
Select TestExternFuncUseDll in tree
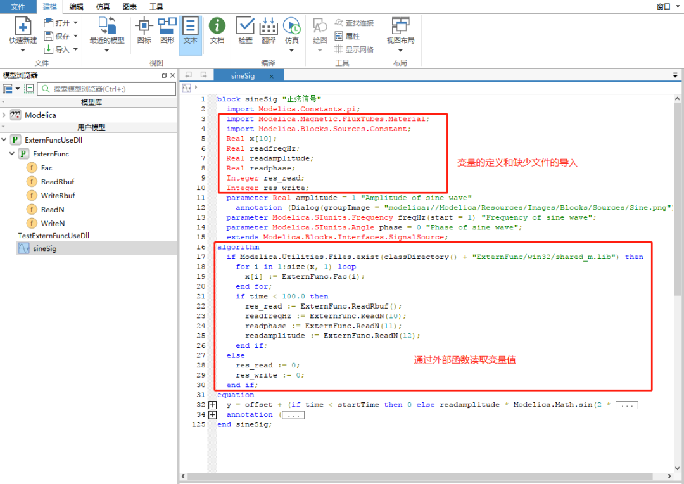(x=53, y=236)
